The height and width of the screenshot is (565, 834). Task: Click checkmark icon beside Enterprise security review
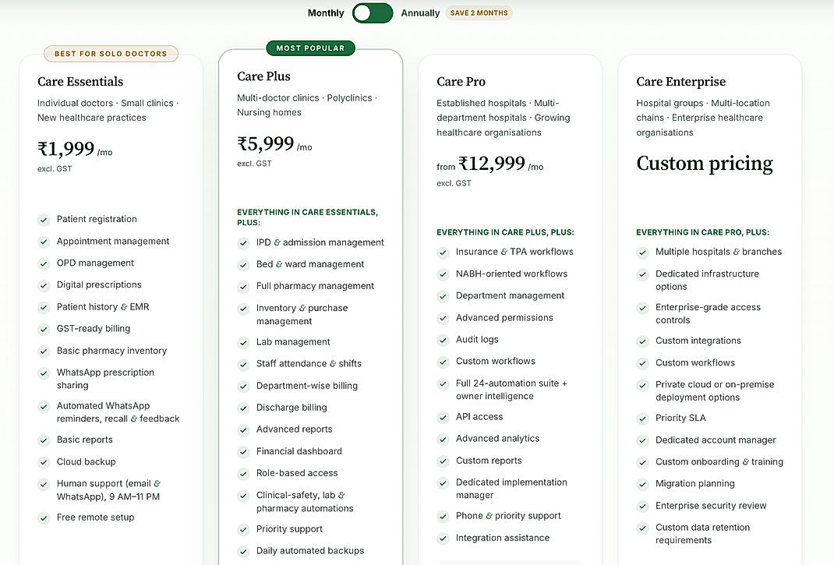tap(642, 506)
